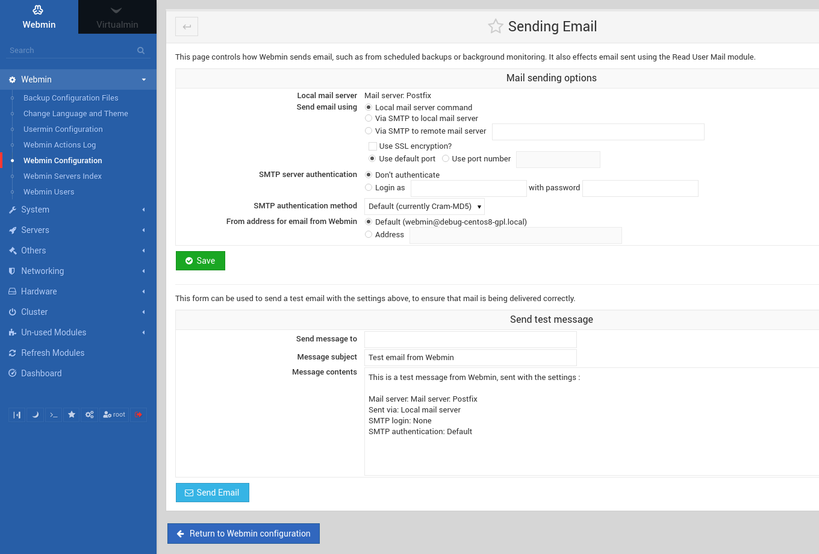Click the Save button

click(x=200, y=260)
